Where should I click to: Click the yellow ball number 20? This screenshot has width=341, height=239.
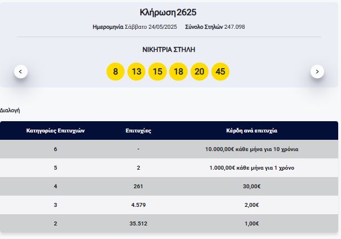pos(200,72)
